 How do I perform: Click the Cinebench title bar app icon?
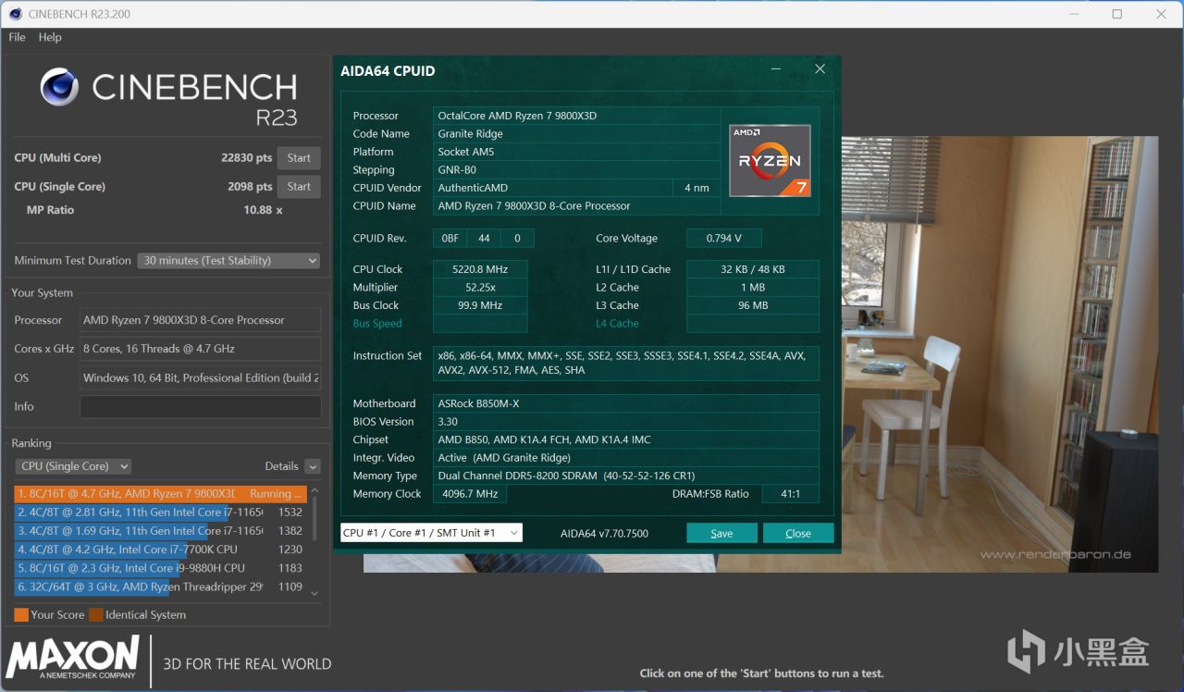tap(15, 14)
